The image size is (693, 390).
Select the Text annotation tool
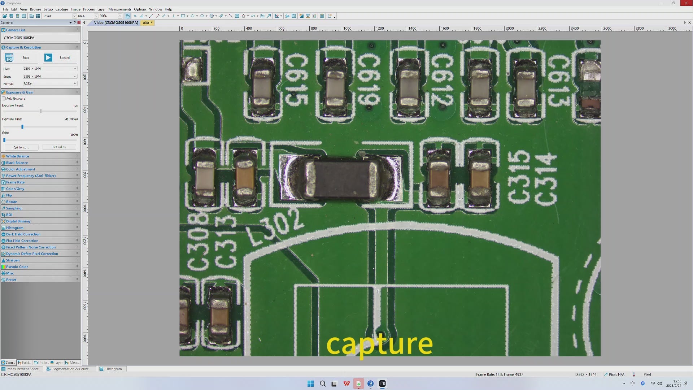point(237,16)
